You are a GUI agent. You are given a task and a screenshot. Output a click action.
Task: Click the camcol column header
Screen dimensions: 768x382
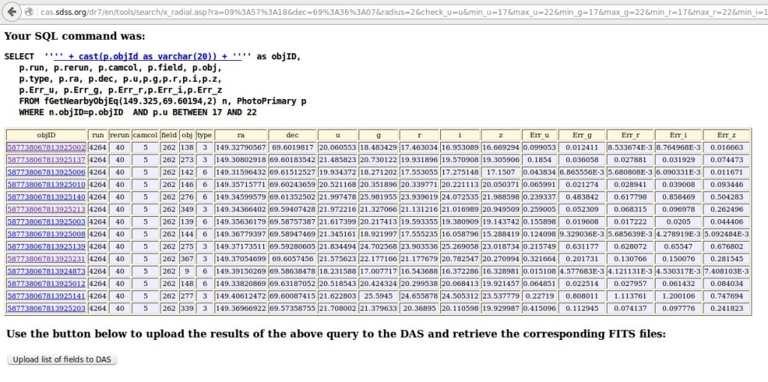tap(145, 135)
